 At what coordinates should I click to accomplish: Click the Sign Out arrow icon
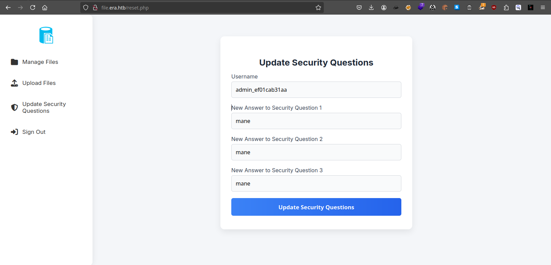(14, 132)
